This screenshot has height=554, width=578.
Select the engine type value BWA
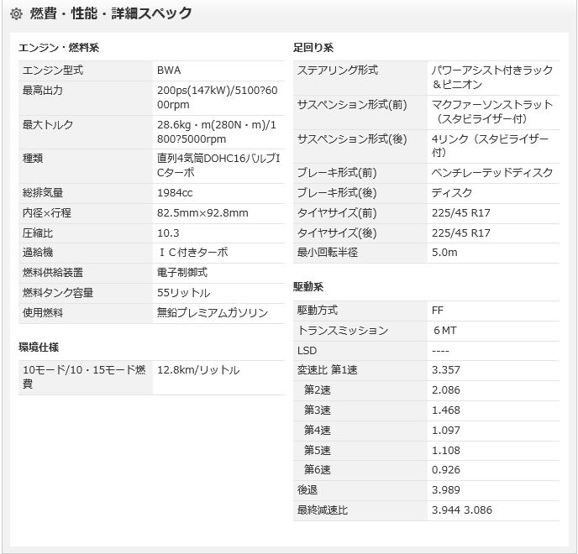pyautogui.click(x=169, y=71)
